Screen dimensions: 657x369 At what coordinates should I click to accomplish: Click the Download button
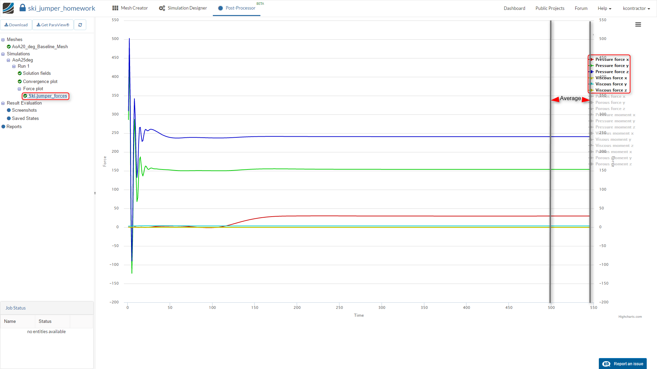pyautogui.click(x=16, y=25)
